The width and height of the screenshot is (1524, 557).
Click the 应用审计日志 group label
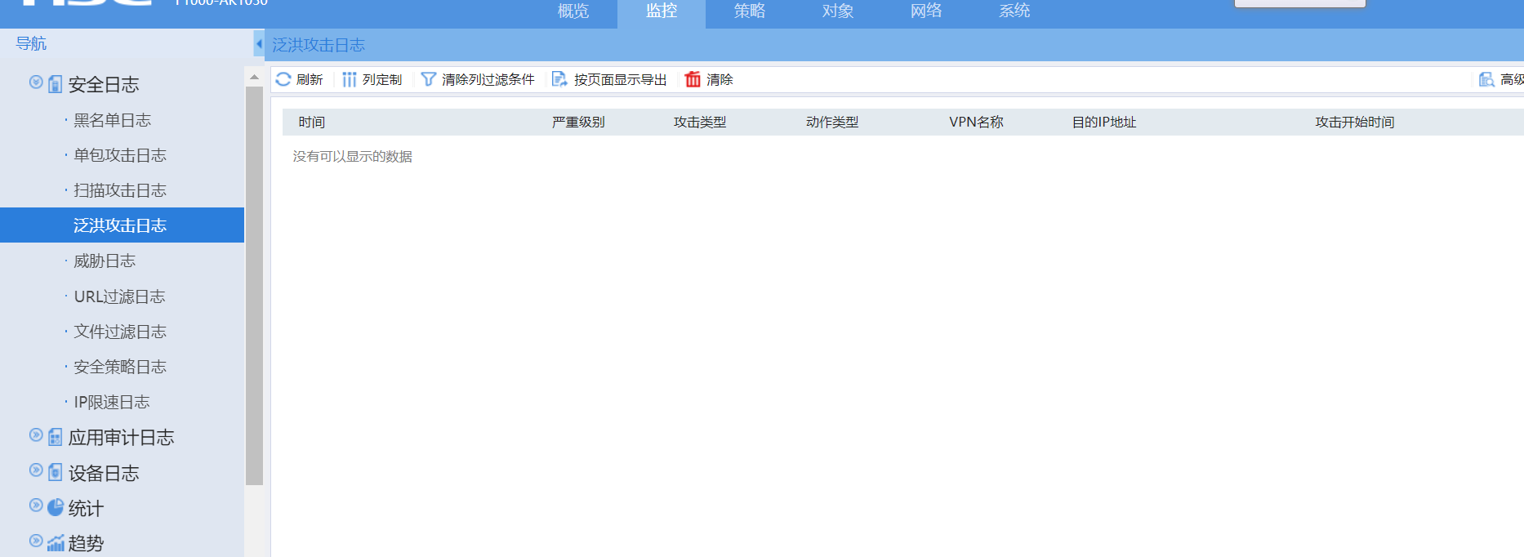click(122, 437)
